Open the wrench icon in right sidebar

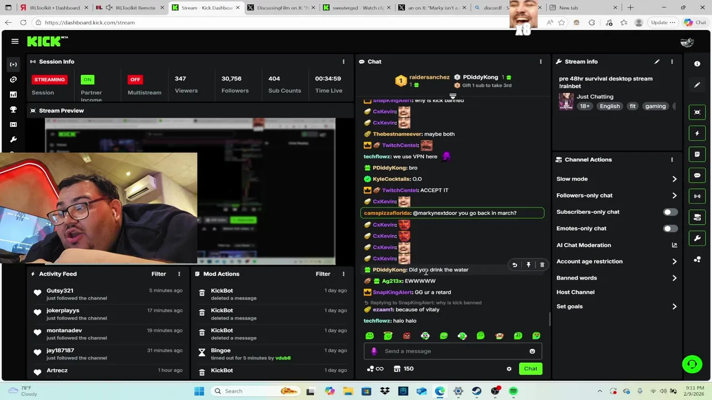pos(697,238)
